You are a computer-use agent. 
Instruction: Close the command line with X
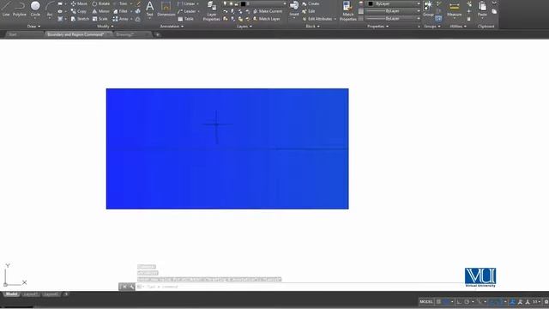pyautogui.click(x=124, y=287)
